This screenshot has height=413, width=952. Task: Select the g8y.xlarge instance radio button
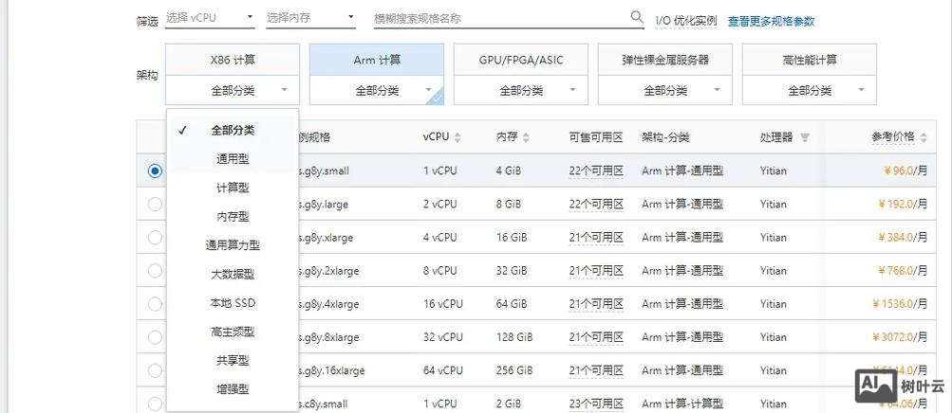point(155,238)
